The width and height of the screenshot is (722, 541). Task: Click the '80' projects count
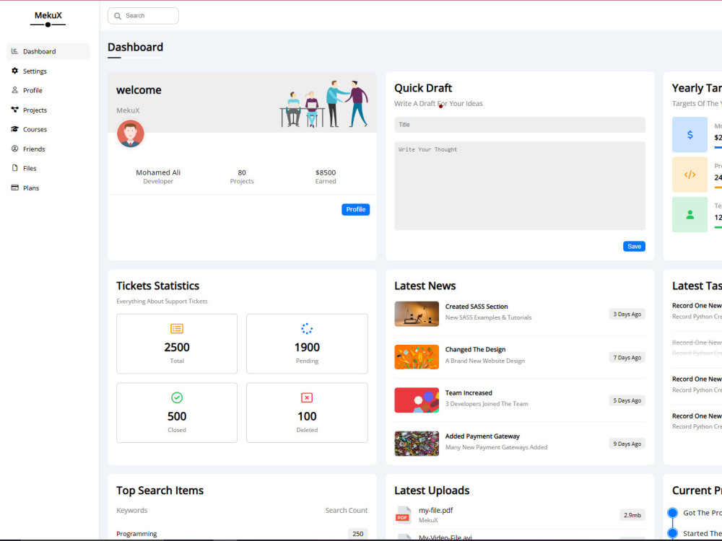242,172
